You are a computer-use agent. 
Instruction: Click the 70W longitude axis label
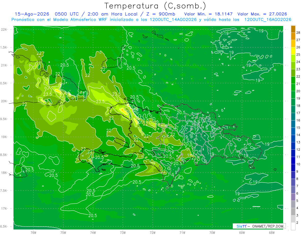(212, 232)
